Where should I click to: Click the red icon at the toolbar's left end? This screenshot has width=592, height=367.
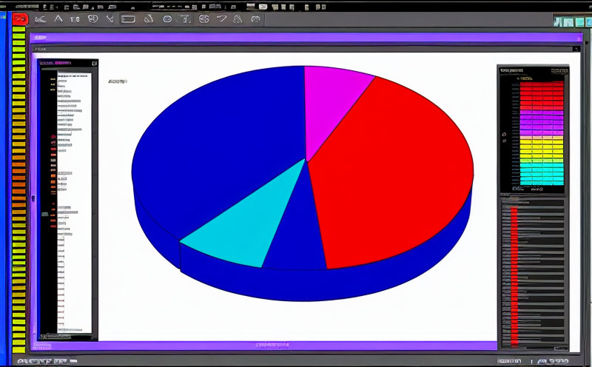pyautogui.click(x=21, y=18)
